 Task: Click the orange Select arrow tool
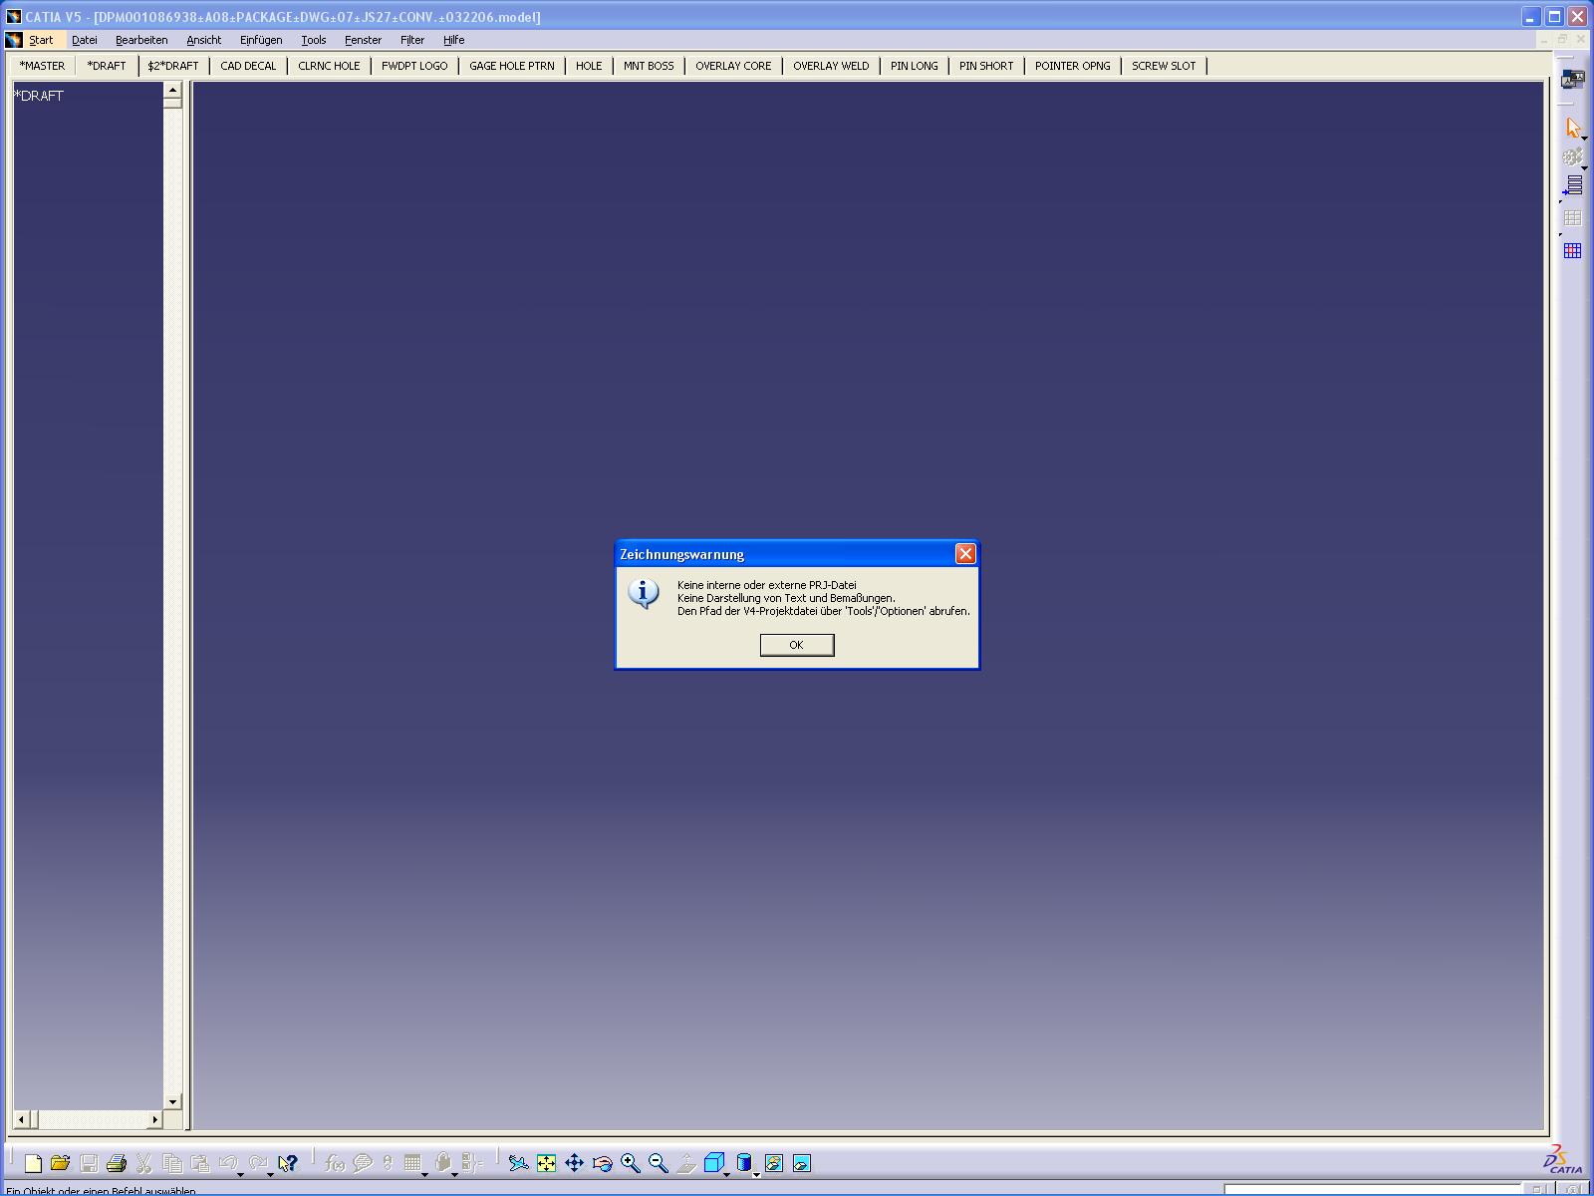tap(1572, 128)
